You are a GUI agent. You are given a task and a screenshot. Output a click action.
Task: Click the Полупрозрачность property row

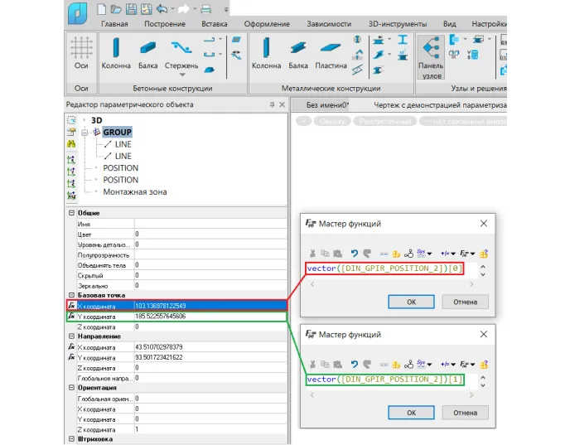pos(181,254)
